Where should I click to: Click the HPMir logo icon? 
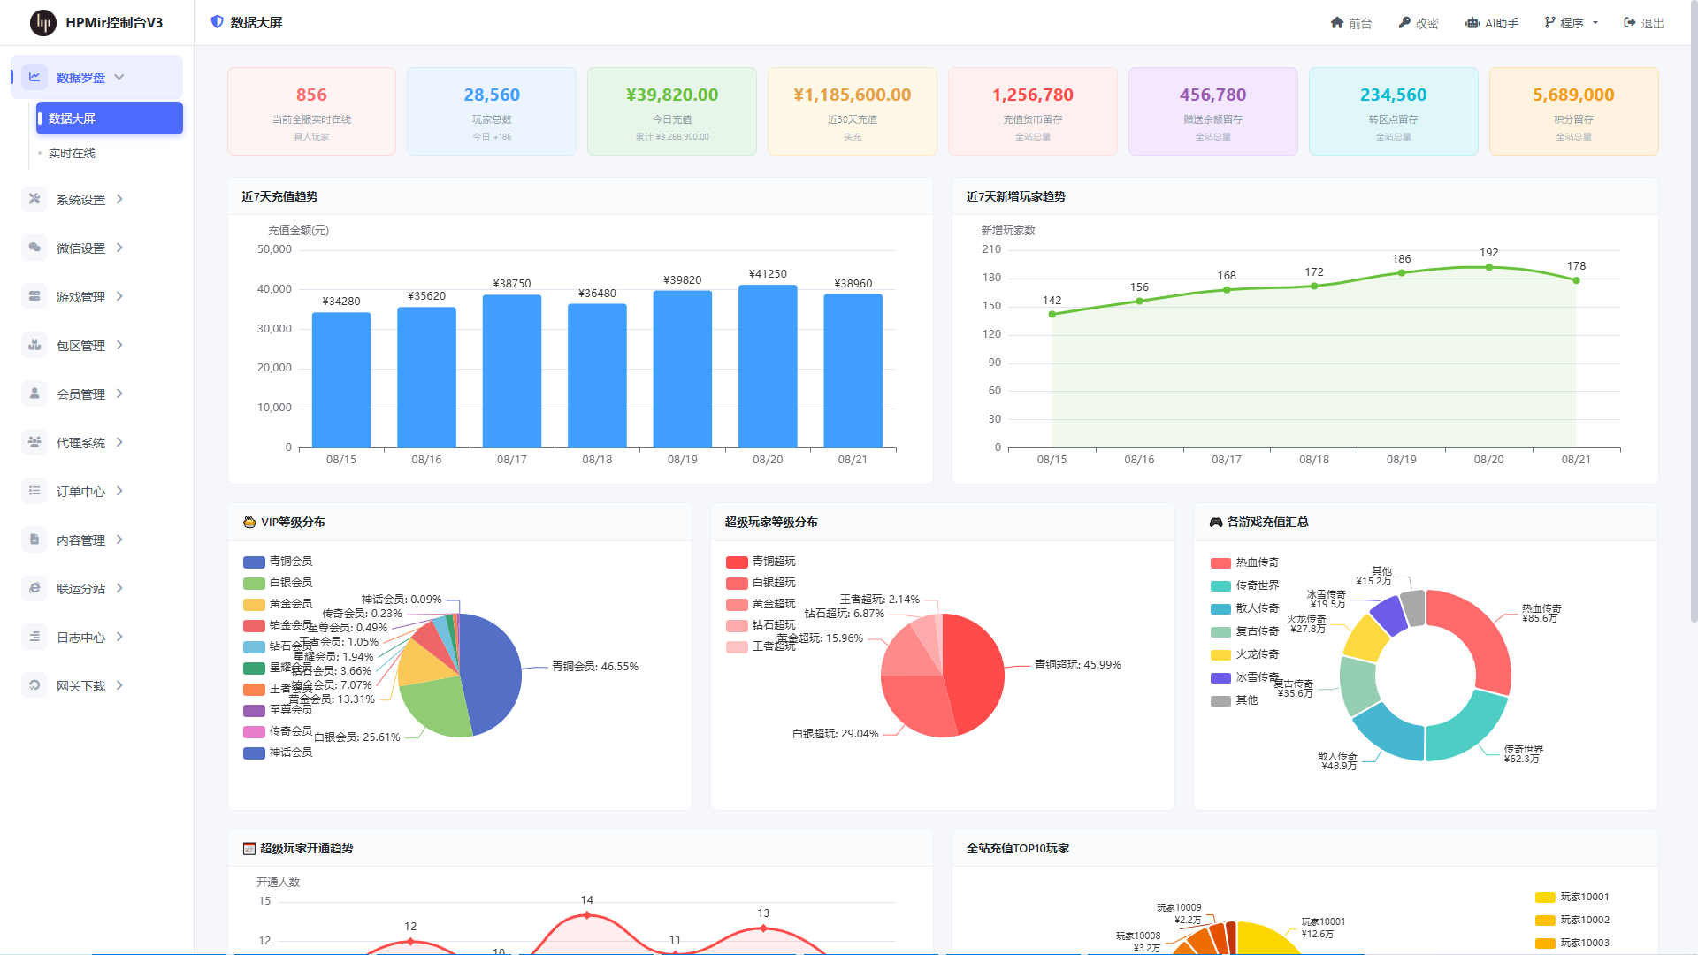[x=42, y=23]
